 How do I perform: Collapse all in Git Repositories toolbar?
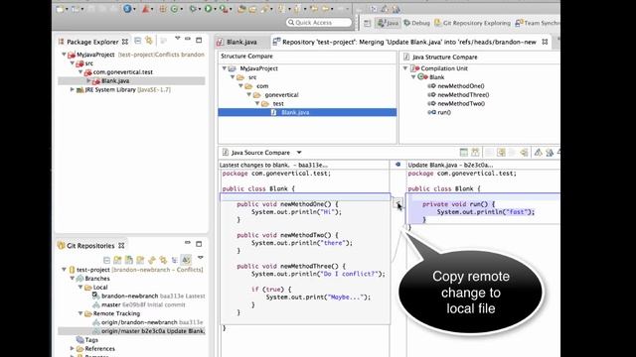click(106, 260)
